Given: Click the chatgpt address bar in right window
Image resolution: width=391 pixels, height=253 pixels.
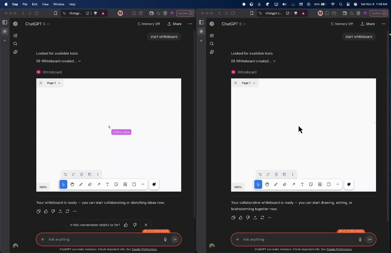Looking at the screenshot, I should 274,13.
